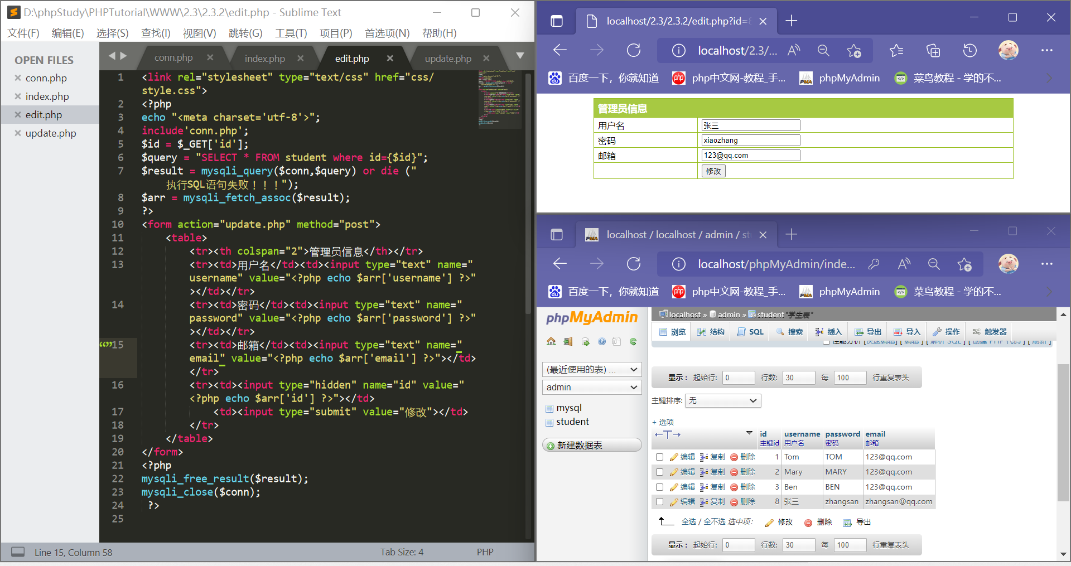Click the phpMyAdmin page vertical scrollbar
1071x566 pixels.
[1063, 433]
